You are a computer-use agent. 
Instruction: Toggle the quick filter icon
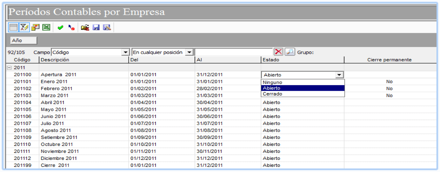pos(24,28)
